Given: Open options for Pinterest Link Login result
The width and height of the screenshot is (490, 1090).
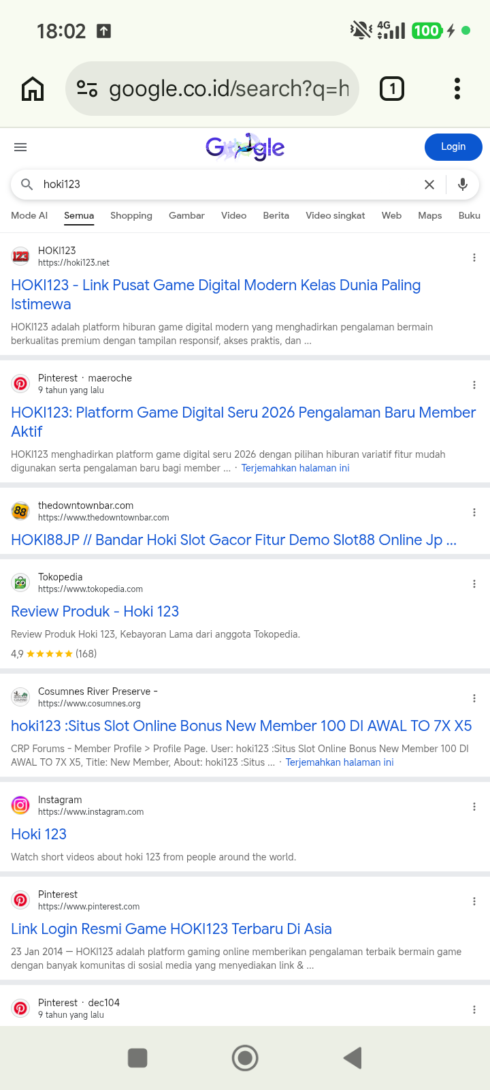Looking at the screenshot, I should [474, 901].
